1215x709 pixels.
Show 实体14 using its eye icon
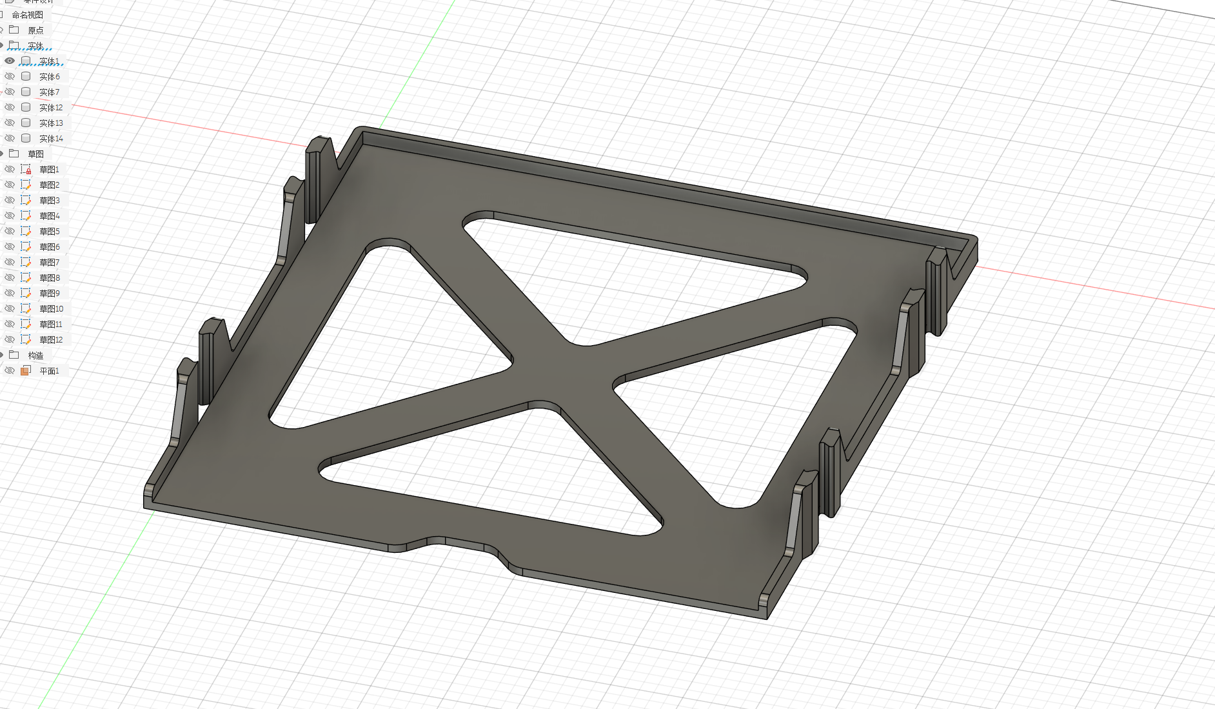pyautogui.click(x=10, y=138)
